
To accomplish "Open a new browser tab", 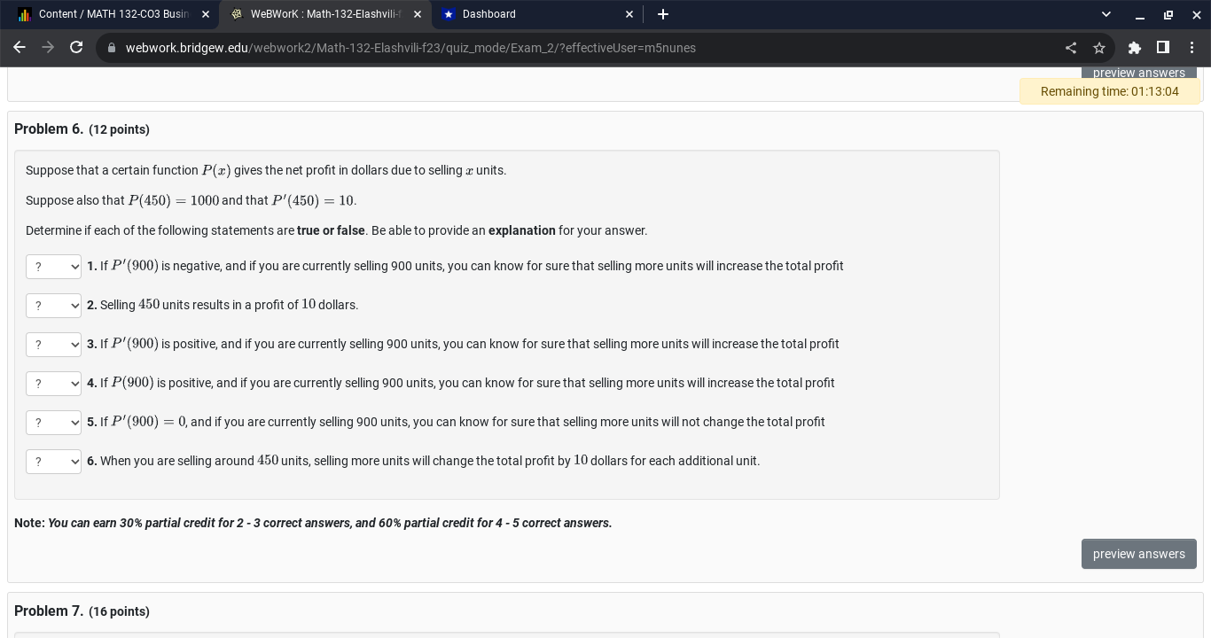I will tap(663, 14).
